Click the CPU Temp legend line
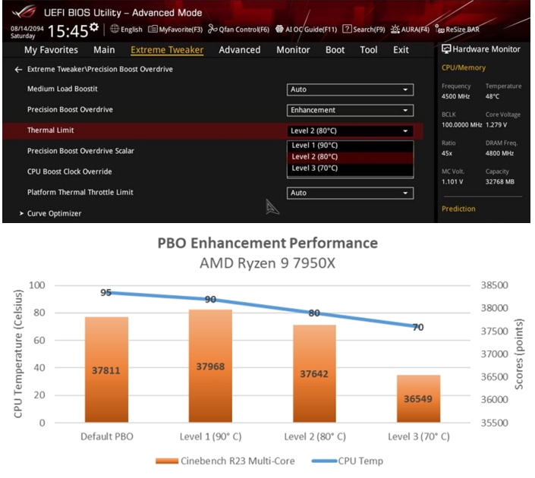 click(x=324, y=461)
